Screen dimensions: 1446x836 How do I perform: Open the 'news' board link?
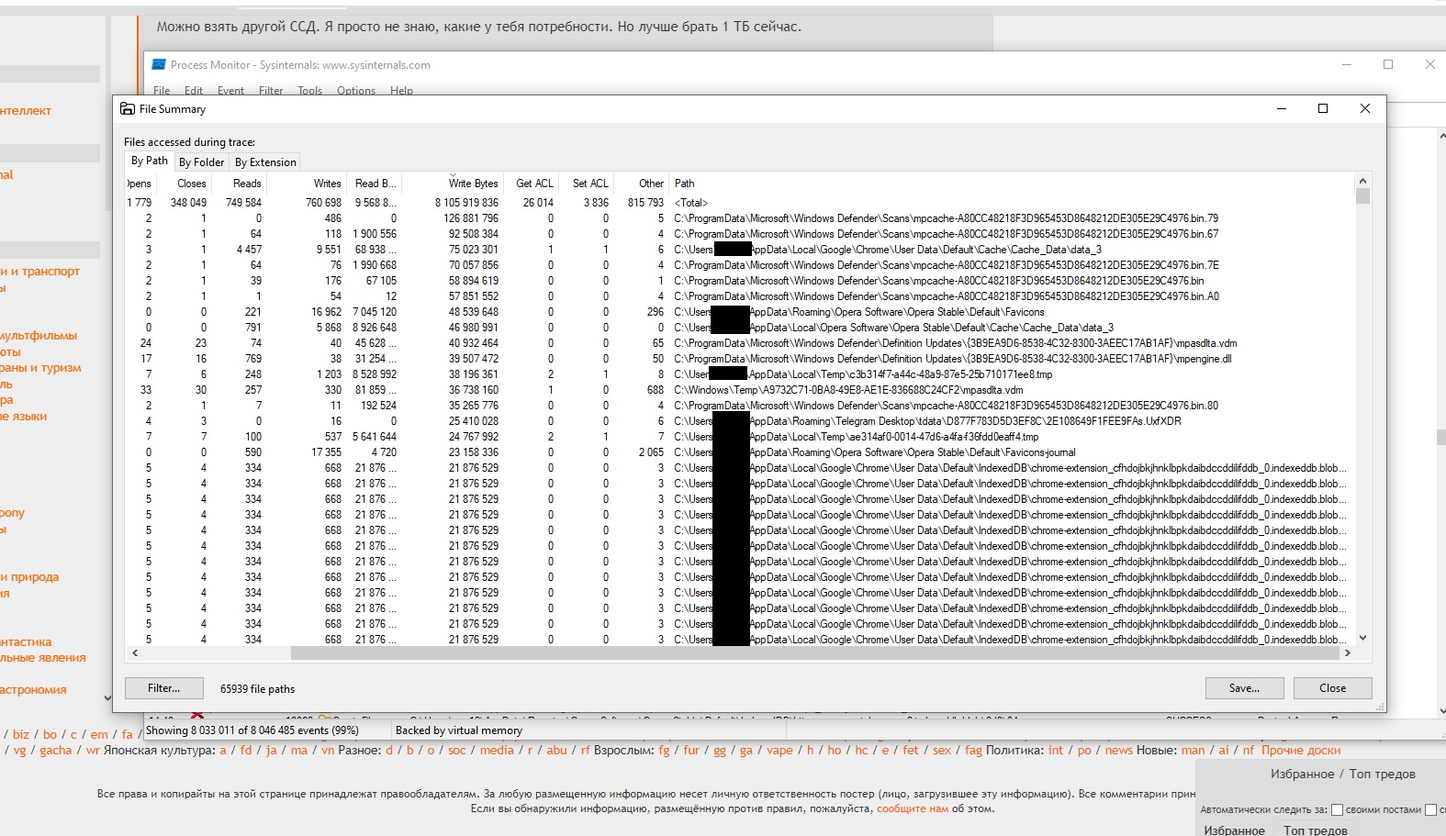click(1118, 750)
